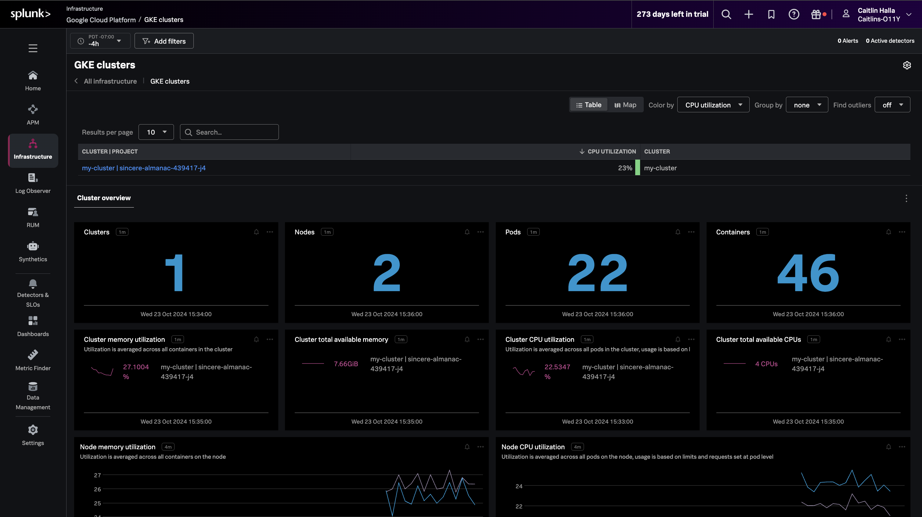The height and width of the screenshot is (517, 922).
Task: Click the Add filters button
Action: point(164,41)
